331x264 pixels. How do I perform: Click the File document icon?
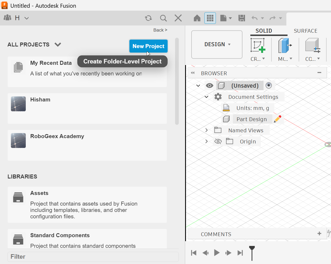click(x=223, y=18)
